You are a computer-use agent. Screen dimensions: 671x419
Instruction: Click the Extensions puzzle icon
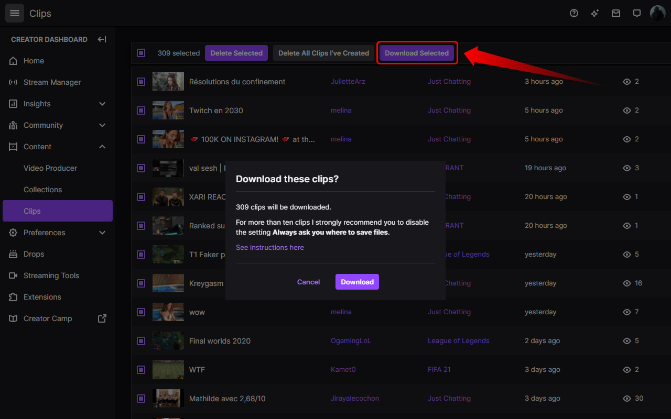(x=14, y=297)
